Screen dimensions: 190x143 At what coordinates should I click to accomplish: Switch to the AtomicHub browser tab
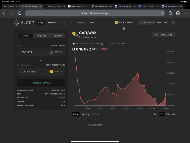pyautogui.click(x=11, y=6)
